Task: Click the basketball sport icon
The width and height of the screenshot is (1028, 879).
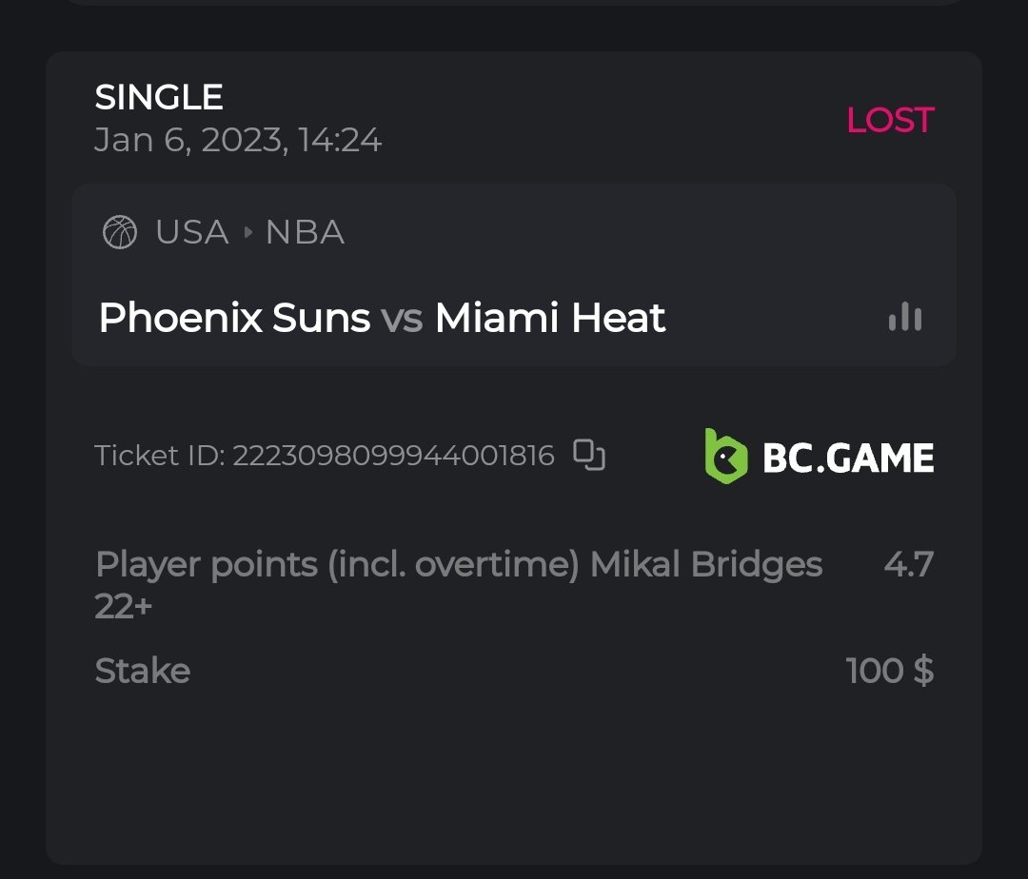Action: [x=120, y=232]
